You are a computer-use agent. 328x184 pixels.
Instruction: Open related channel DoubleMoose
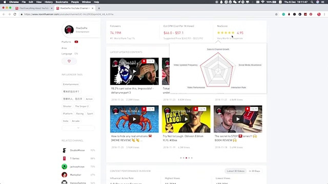(x=77, y=150)
